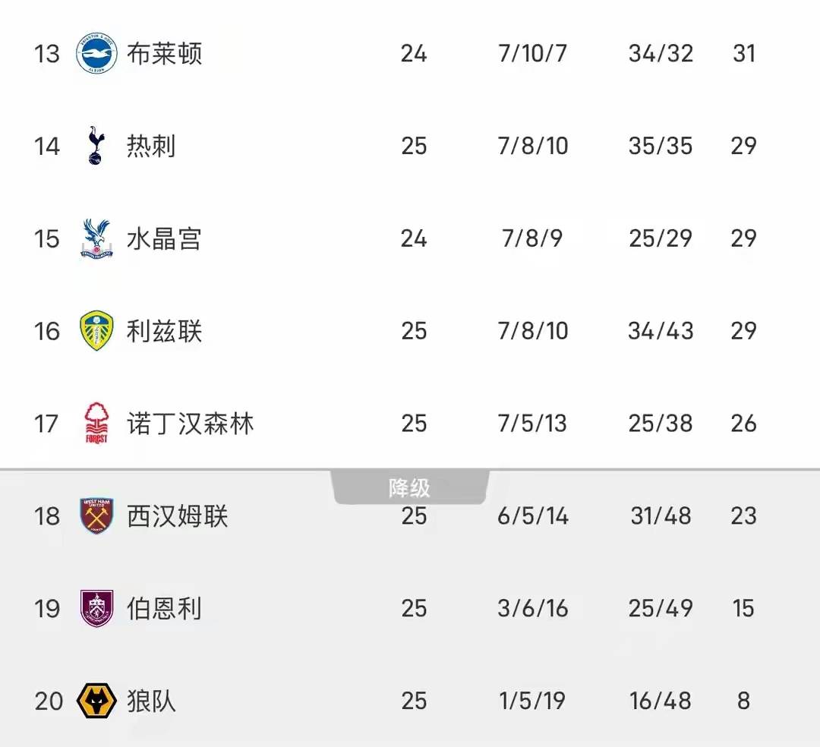This screenshot has width=820, height=747.
Task: Click the Brighton club crest icon
Action: point(96,54)
